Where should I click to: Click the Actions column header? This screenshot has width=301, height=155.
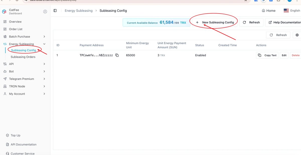[261, 45]
